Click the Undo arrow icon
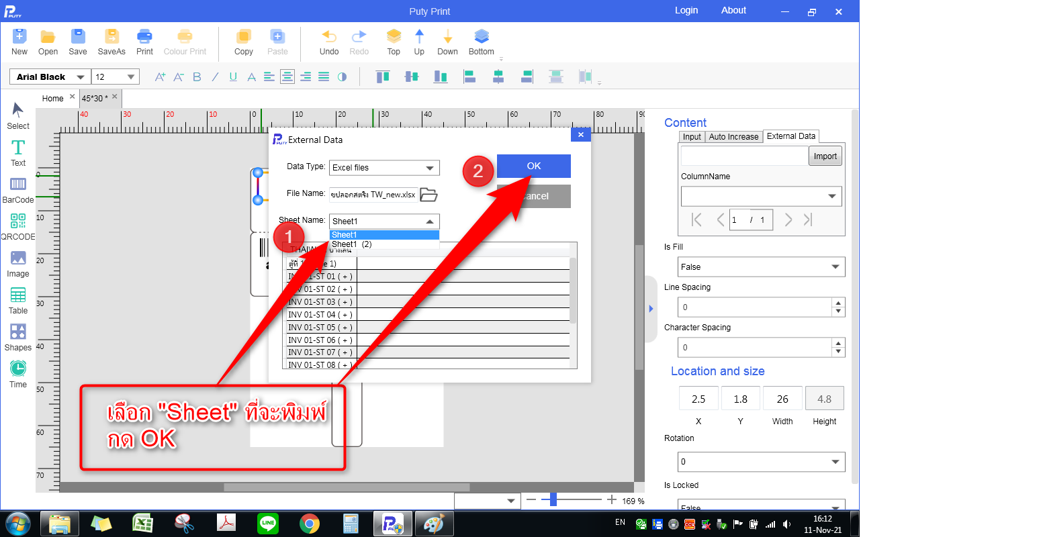1041x537 pixels. [x=329, y=36]
